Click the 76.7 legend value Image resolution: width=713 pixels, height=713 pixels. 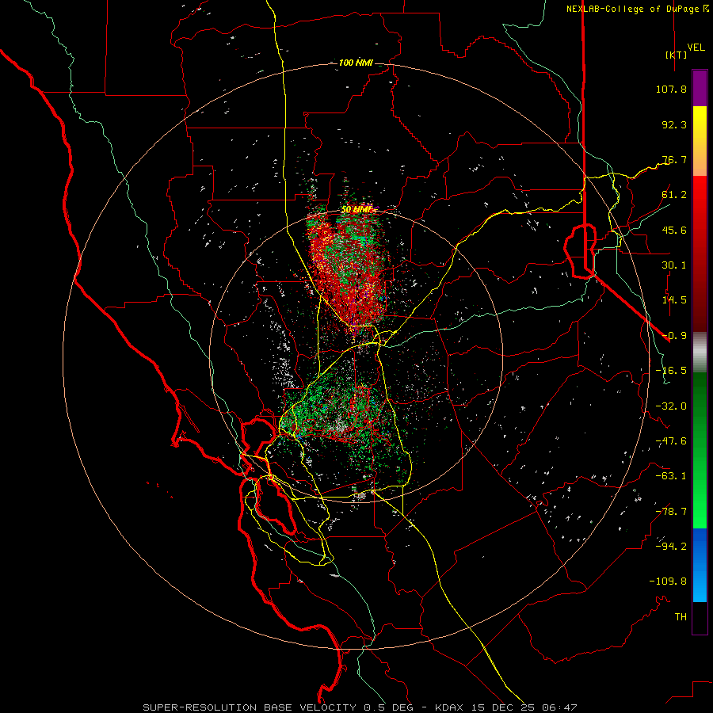click(674, 159)
